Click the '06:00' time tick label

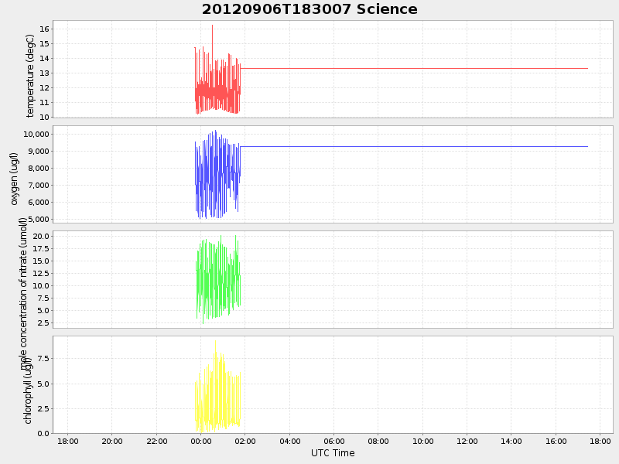334,441
